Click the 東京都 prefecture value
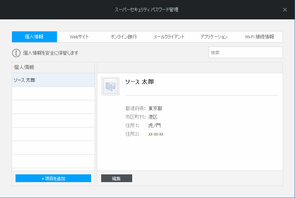This screenshot has width=295, height=198. [x=155, y=108]
